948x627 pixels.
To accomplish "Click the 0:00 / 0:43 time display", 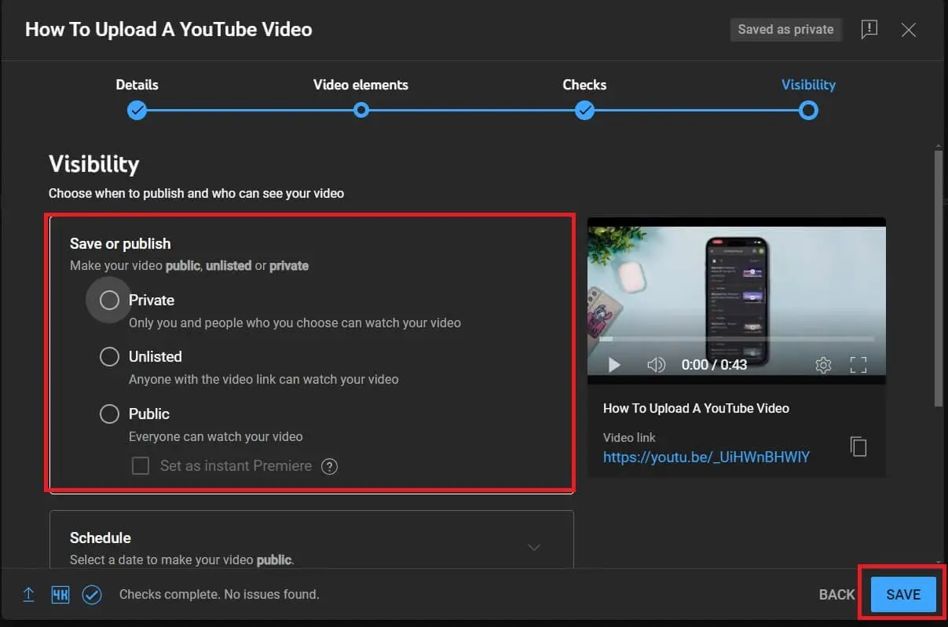I will coord(714,365).
